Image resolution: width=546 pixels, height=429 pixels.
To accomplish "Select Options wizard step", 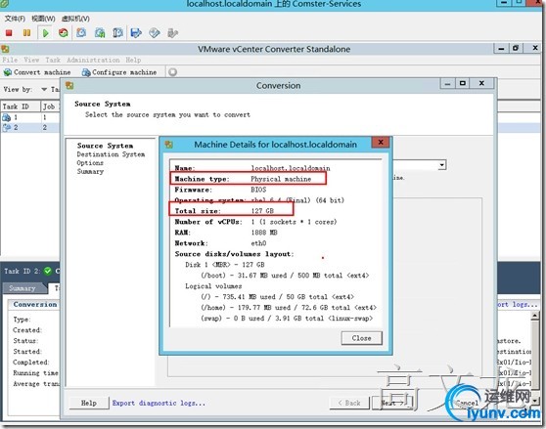I will [90, 162].
